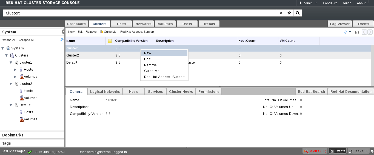Open Alerts (33) in status bar
374x155 pixels.
coord(315,151)
